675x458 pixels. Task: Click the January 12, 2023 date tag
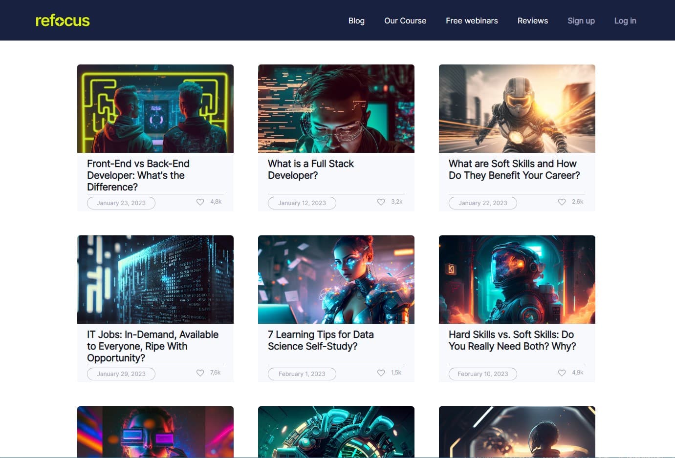pos(302,203)
